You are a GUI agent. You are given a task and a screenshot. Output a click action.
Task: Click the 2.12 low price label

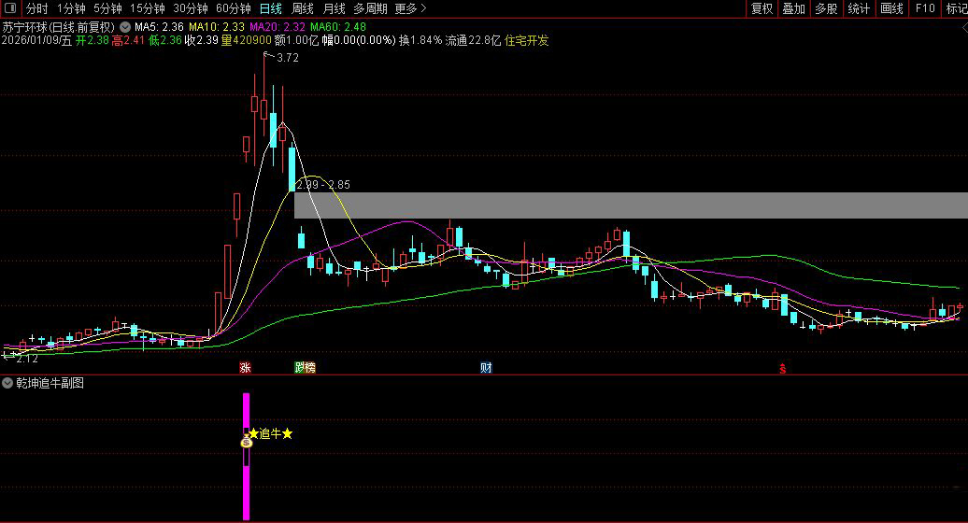click(27, 359)
